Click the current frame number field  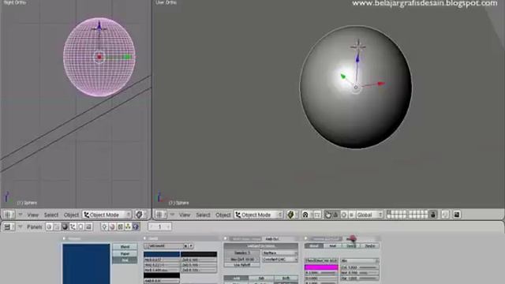[x=159, y=226]
